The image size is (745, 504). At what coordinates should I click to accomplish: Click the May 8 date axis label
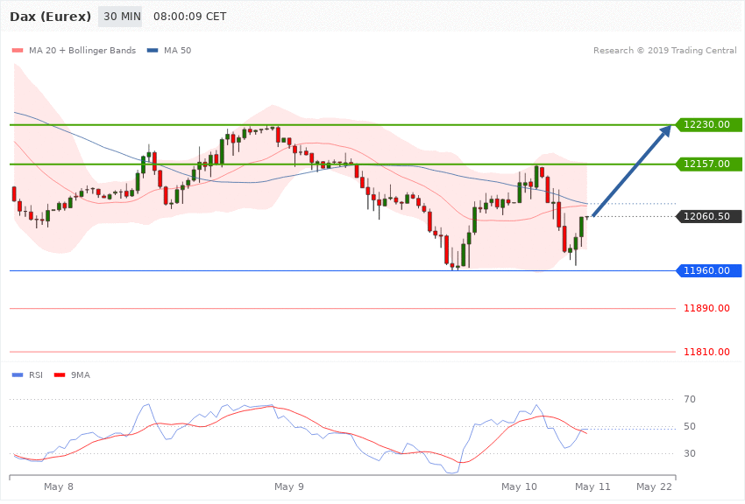click(59, 486)
